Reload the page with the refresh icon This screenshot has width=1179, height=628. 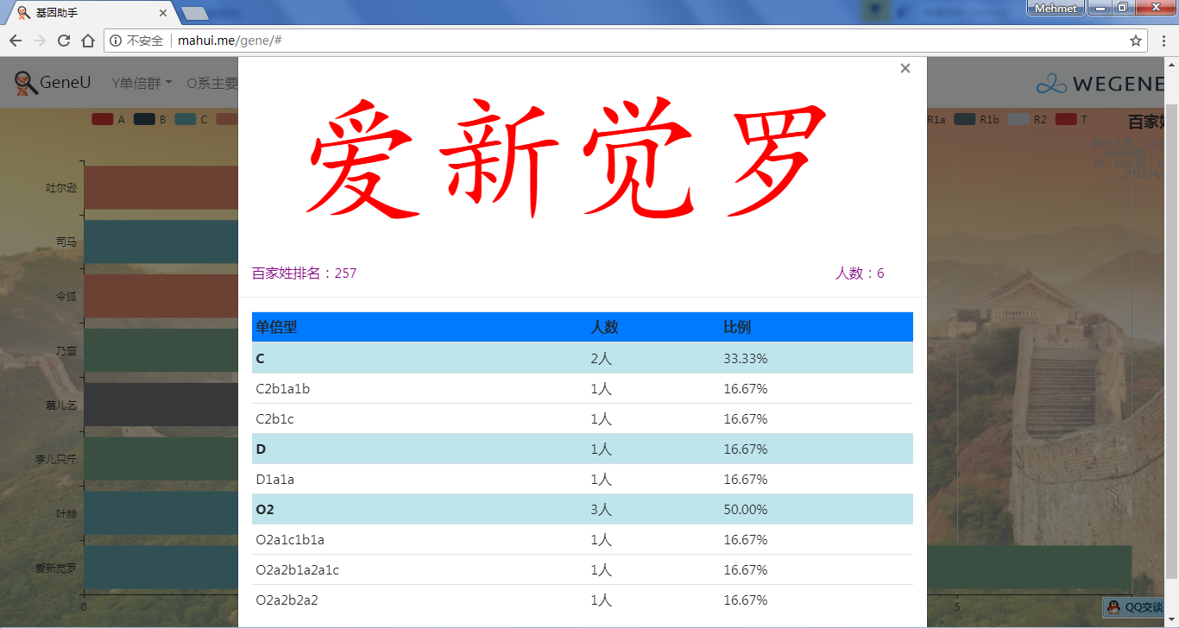(64, 41)
